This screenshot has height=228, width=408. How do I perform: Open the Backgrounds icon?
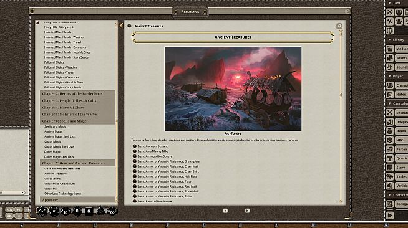click(390, 204)
